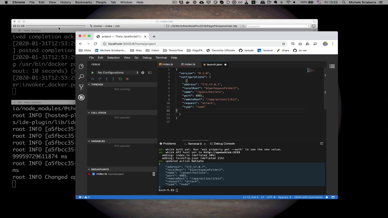Screen dimensions: 388x218
Task: Open the Gazzetta Ufficiale bookmark
Action: pyautogui.click(x=221, y=51)
